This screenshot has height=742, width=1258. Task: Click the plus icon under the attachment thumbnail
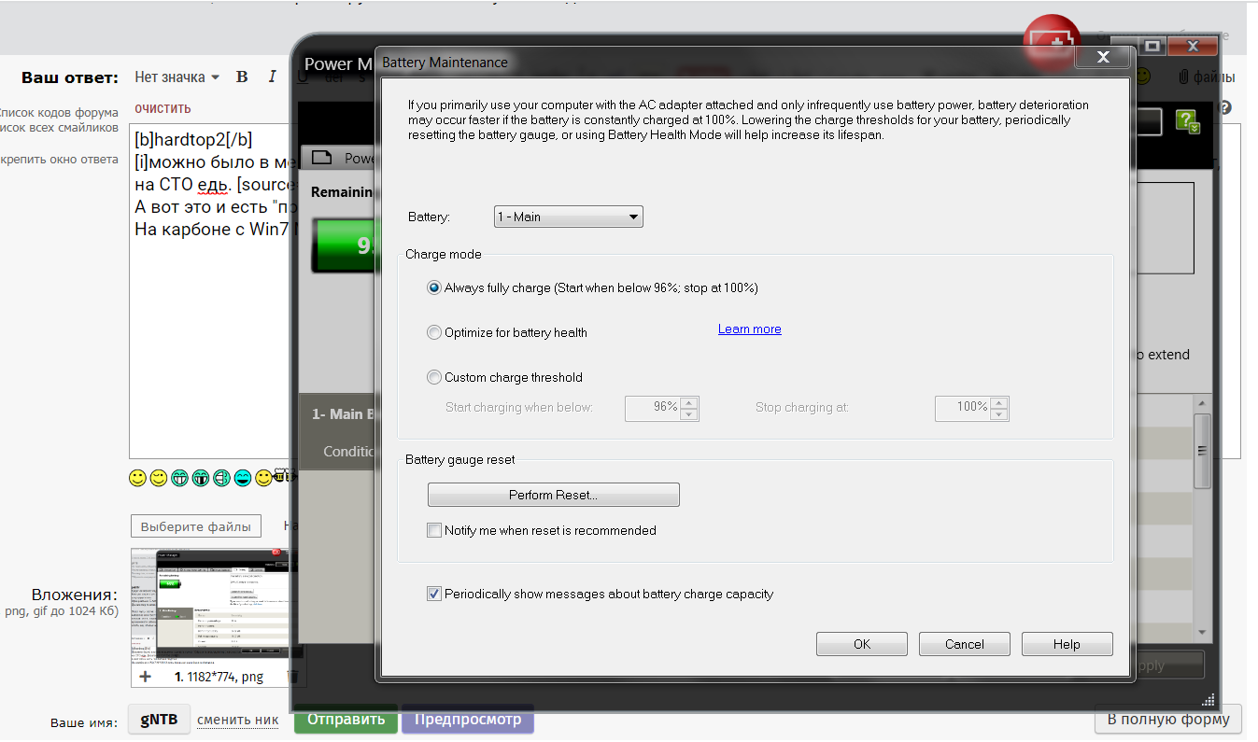click(145, 676)
